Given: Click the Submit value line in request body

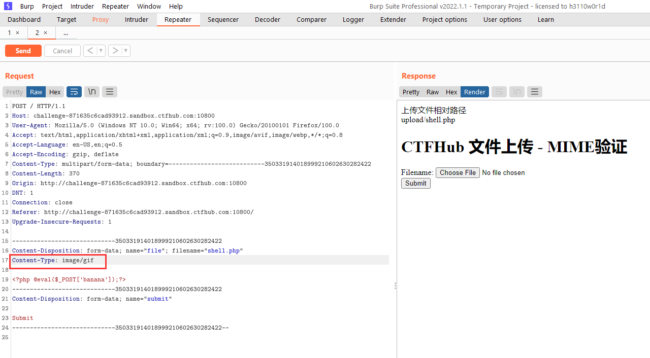Looking at the screenshot, I should 23,318.
